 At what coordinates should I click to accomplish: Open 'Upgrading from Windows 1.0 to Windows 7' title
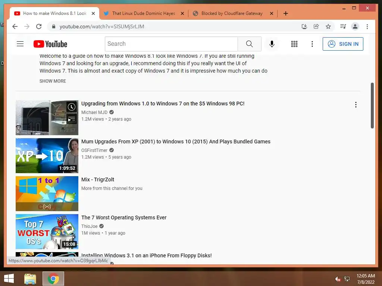pos(163,104)
